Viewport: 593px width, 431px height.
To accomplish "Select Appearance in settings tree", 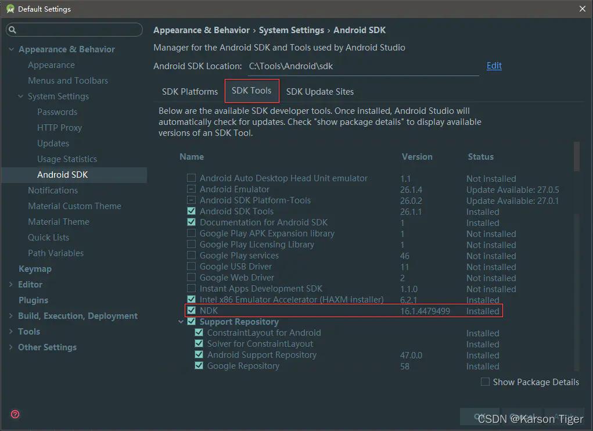I will 52,65.
